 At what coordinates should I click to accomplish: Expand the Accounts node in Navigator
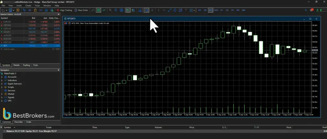click(2, 77)
